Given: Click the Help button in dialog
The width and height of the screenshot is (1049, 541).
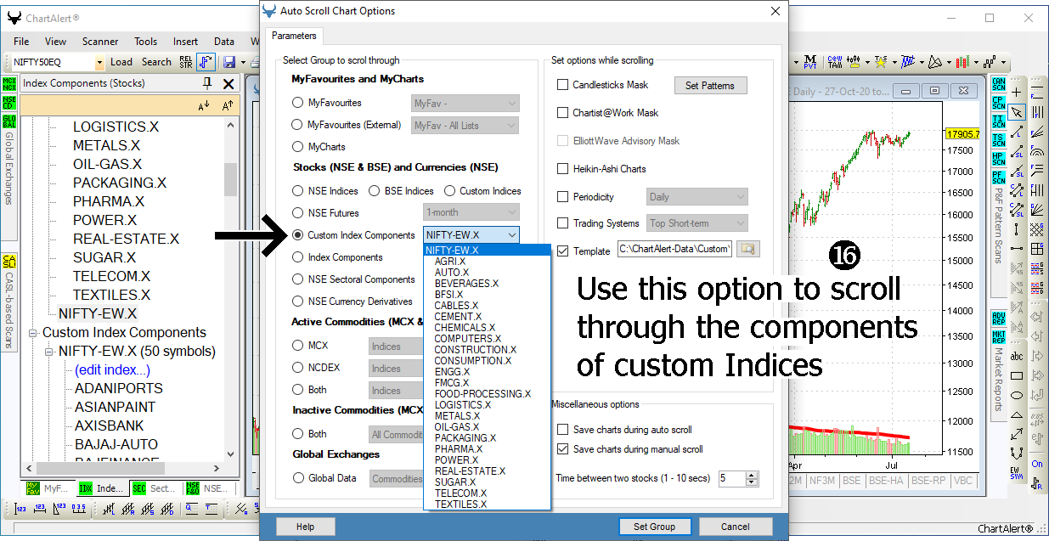Looking at the screenshot, I should click(305, 527).
